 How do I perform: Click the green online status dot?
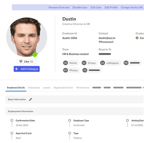pyautogui.click(x=35, y=55)
